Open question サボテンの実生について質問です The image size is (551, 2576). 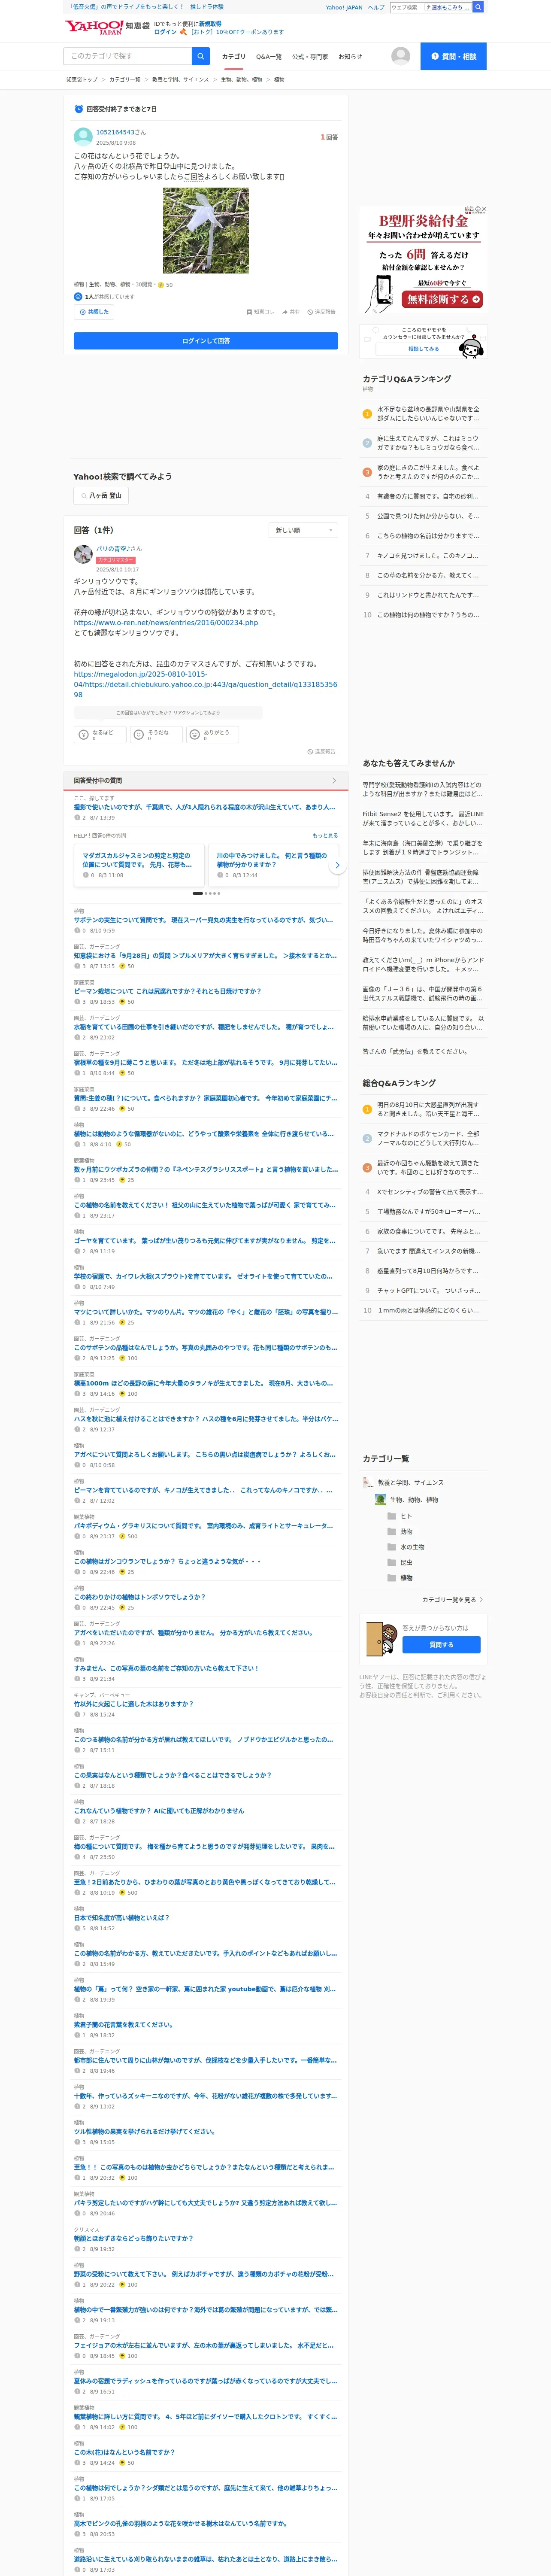(204, 919)
